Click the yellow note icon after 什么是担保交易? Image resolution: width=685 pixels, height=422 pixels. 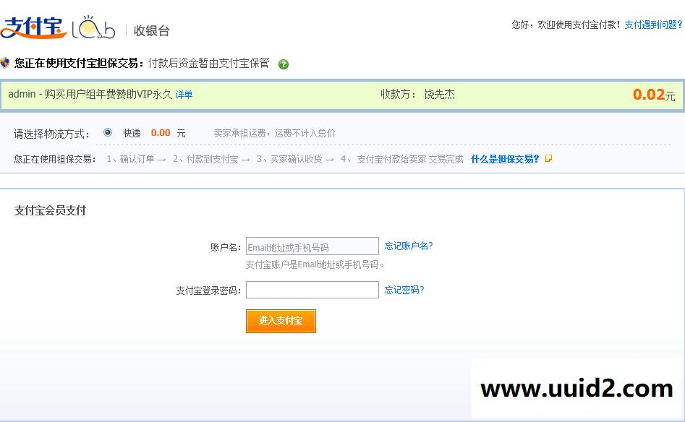(548, 158)
